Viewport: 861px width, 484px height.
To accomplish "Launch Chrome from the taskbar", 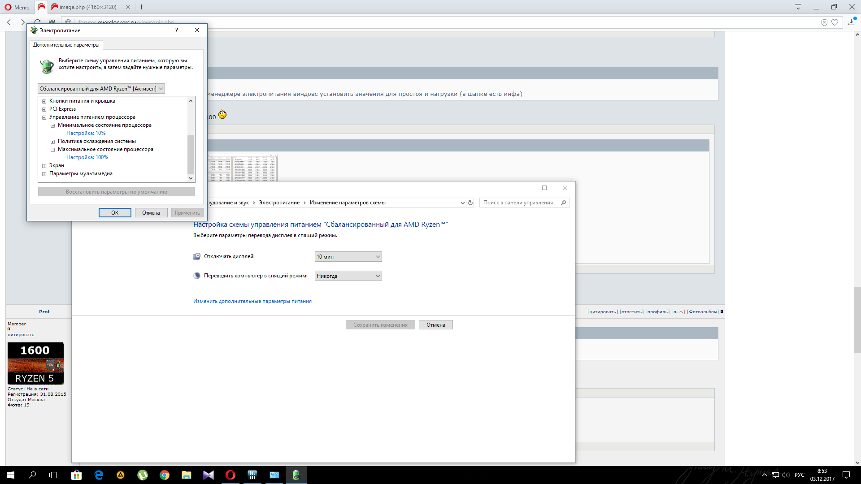I will (165, 475).
